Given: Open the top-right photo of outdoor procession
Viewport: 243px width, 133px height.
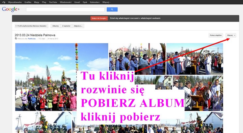Looking at the screenshot, I should click(x=195, y=59).
